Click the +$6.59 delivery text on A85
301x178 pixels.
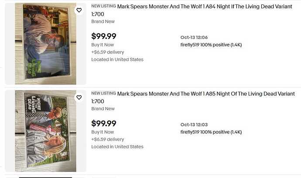tap(108, 140)
